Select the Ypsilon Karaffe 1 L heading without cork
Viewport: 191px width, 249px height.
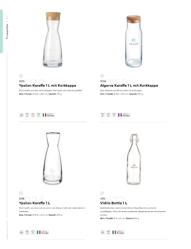[x=35, y=203]
